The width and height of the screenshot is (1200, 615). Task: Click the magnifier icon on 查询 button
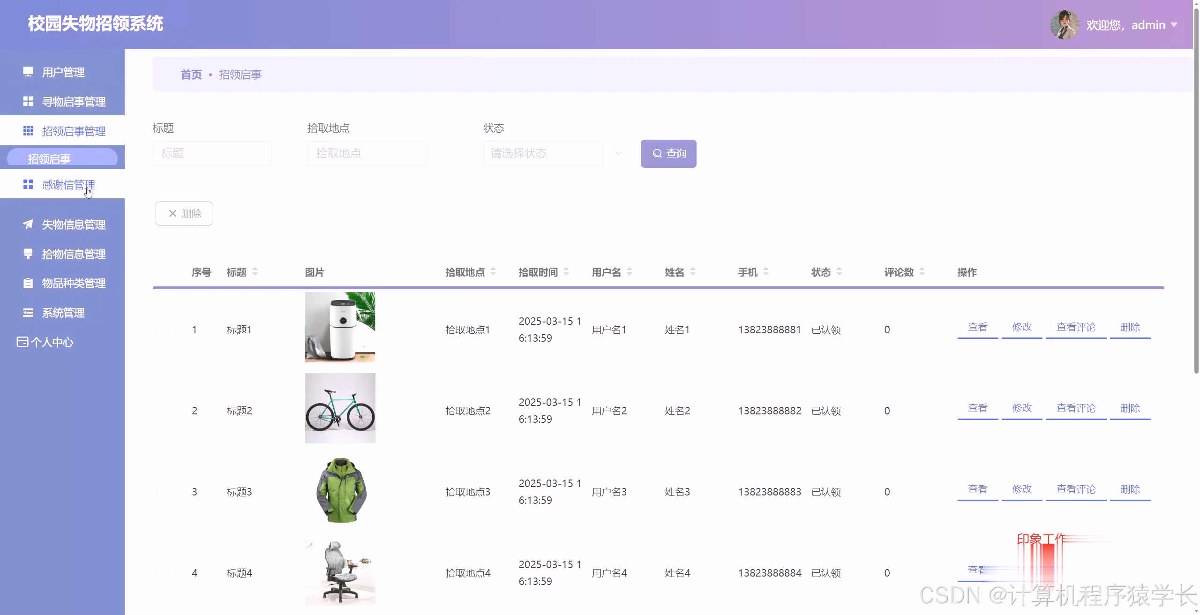click(x=656, y=153)
